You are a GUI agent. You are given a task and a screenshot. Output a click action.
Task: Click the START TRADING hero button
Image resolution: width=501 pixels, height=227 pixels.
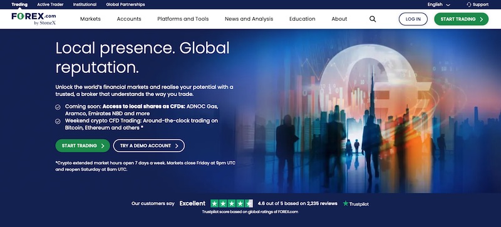pos(83,145)
